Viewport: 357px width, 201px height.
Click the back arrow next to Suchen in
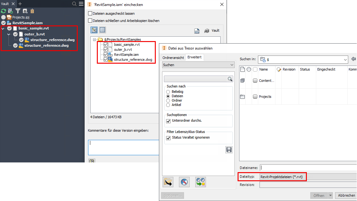point(354,59)
